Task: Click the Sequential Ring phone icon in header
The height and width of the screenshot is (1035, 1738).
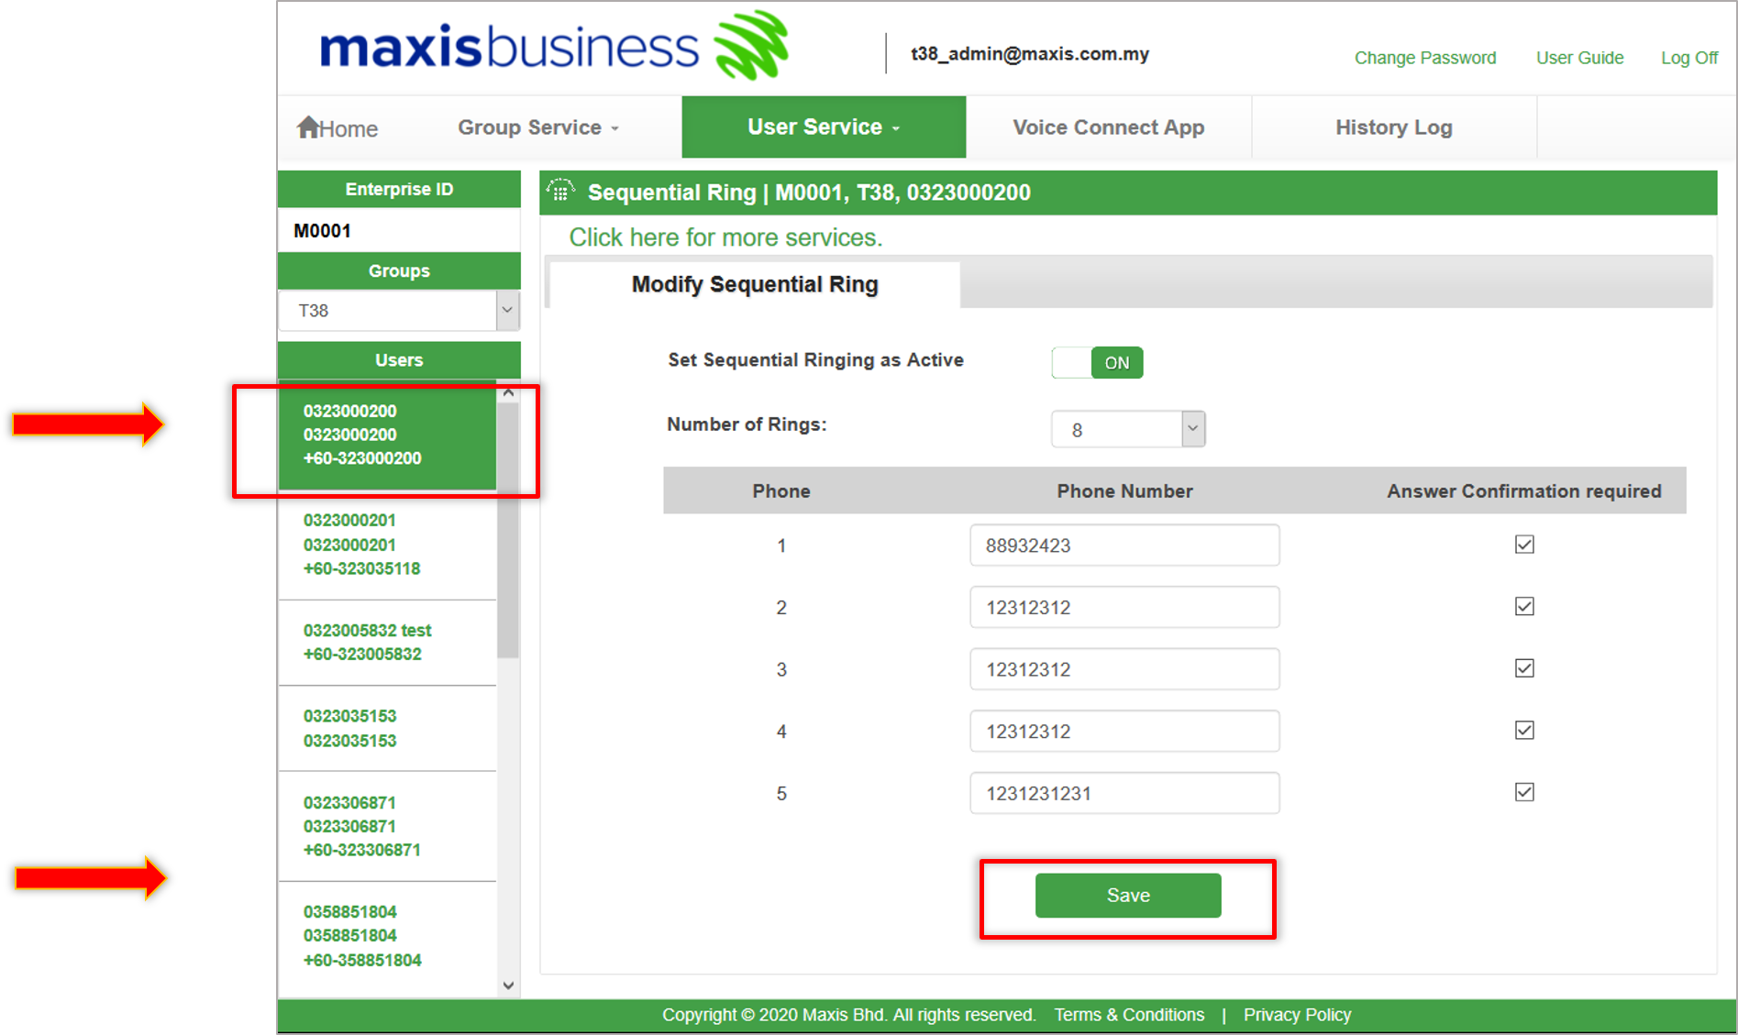Action: 561,192
